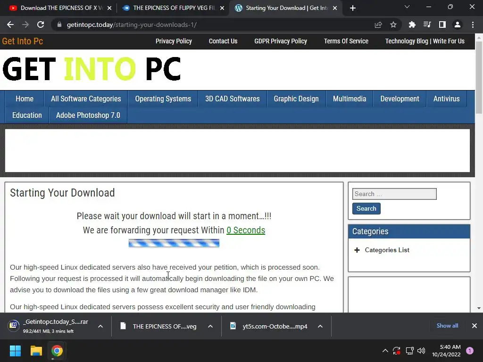Go to the Home menu item
This screenshot has width=483, height=362.
tap(25, 99)
